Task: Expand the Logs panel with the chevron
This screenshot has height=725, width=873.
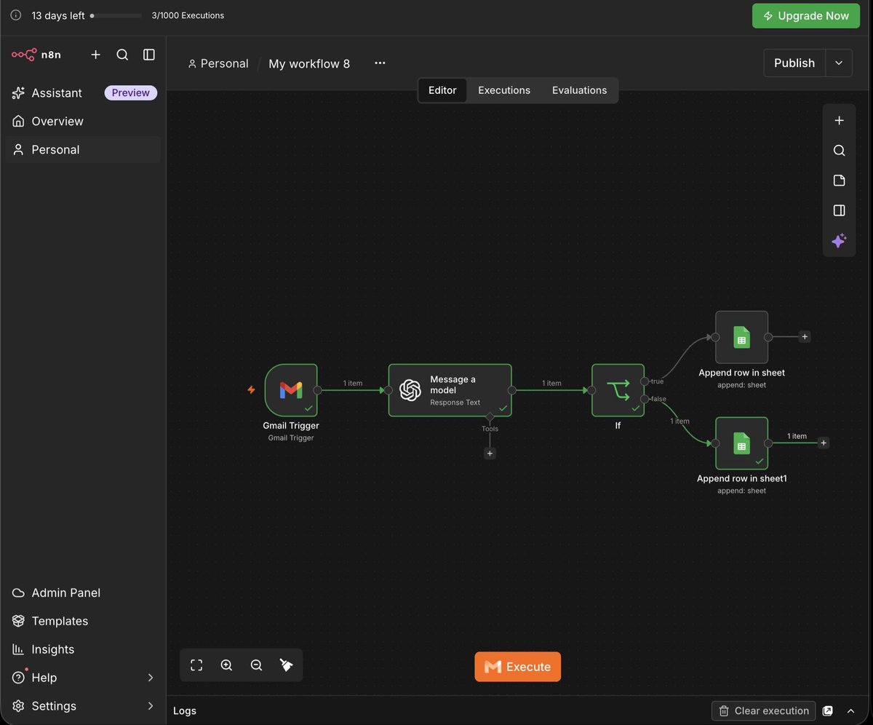Action: pyautogui.click(x=850, y=710)
